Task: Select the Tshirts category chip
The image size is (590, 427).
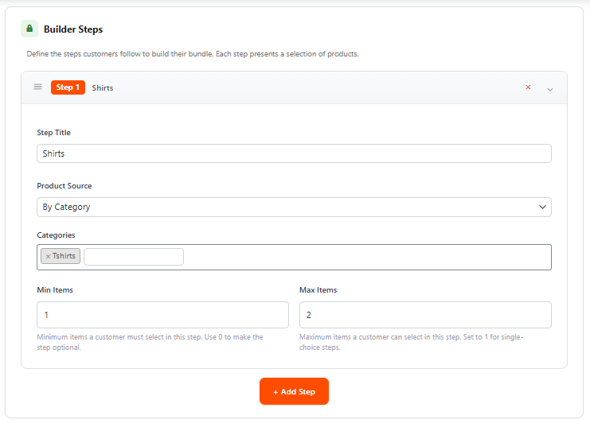Action: click(x=64, y=257)
